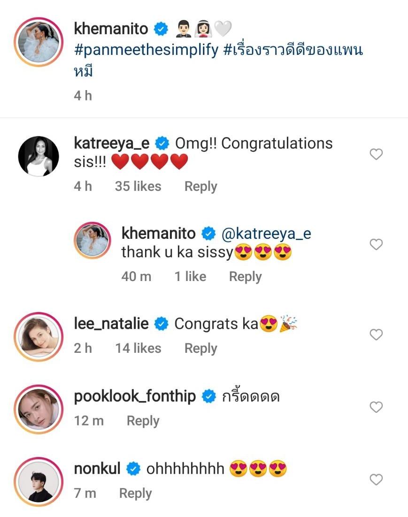The width and height of the screenshot is (408, 517).
Task: Open the #panmeethesimplify hashtag
Action: 146,50
